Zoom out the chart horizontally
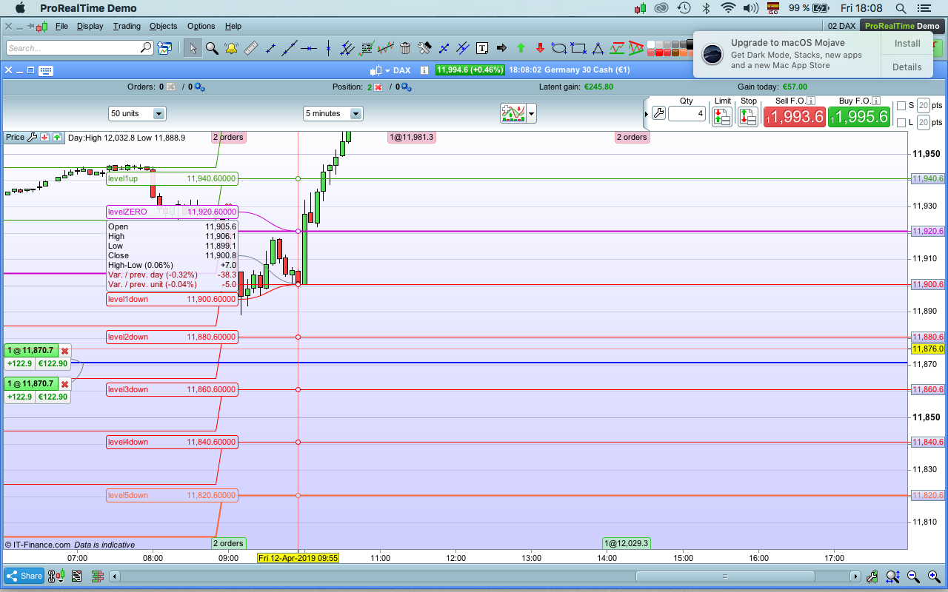This screenshot has height=592, width=948. (x=914, y=576)
